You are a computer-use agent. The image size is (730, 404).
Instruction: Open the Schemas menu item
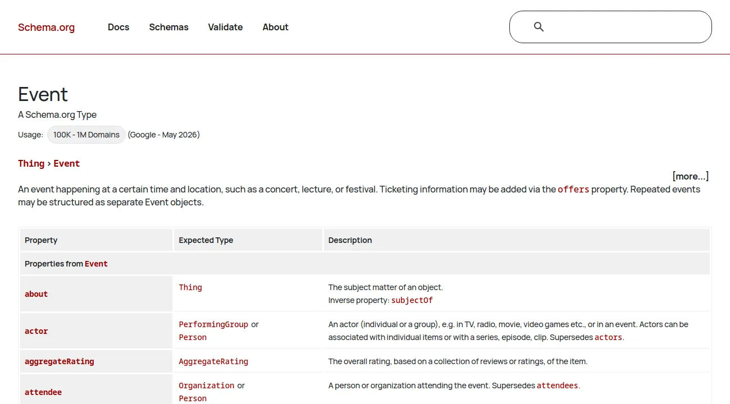pyautogui.click(x=168, y=27)
